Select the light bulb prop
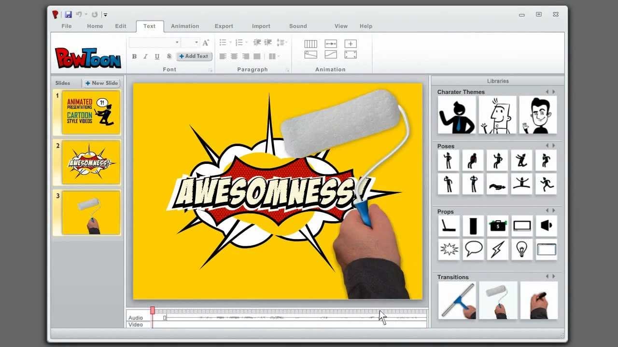This screenshot has width=618, height=347. click(x=522, y=249)
